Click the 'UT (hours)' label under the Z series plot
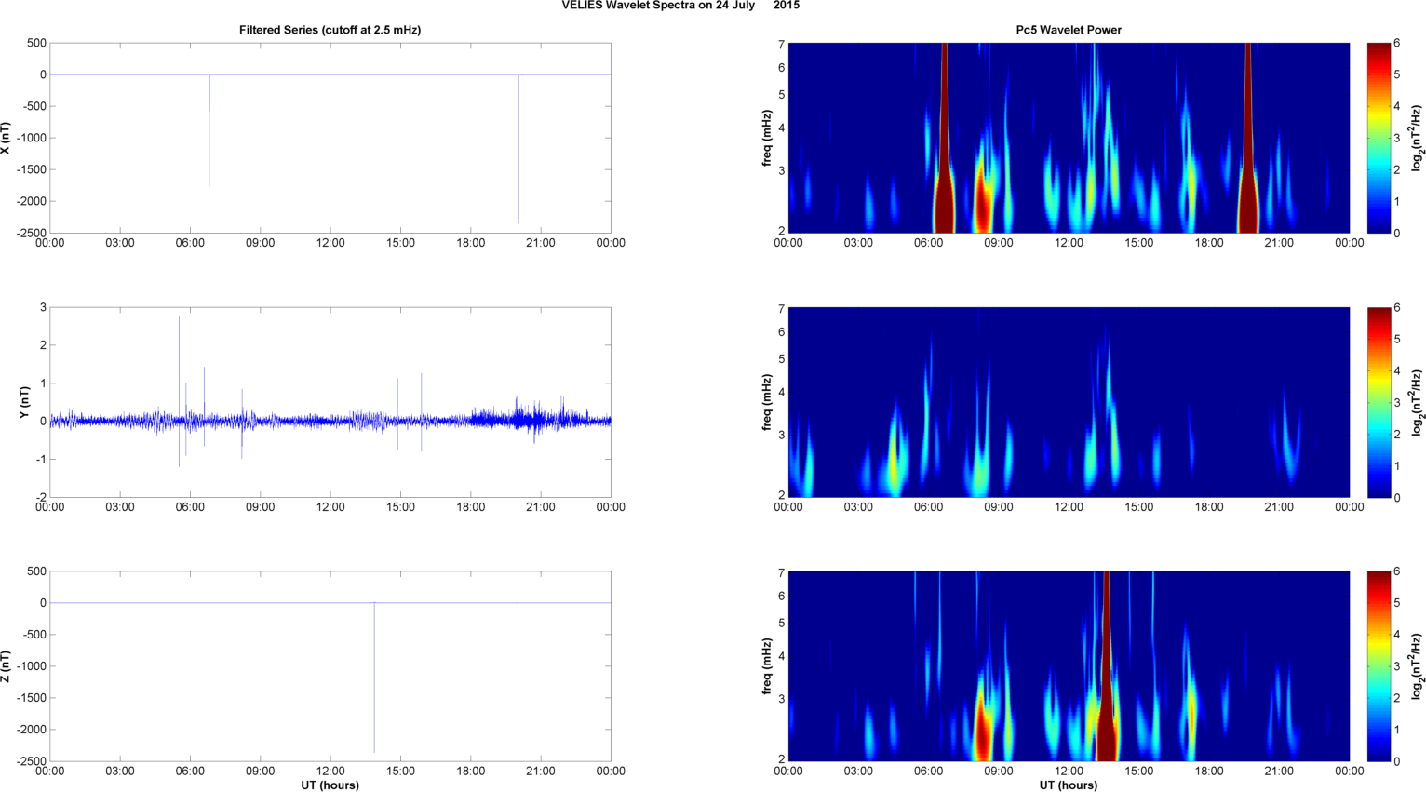This screenshot has width=1426, height=792. point(330,785)
